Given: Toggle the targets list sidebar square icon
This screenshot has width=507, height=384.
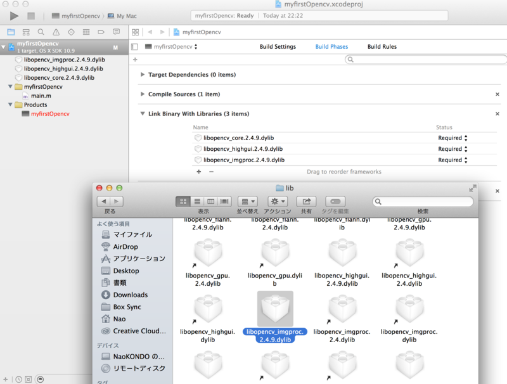Looking at the screenshot, I should click(135, 47).
